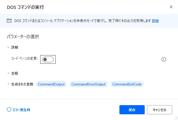The image size is (178, 120).
Task: Click the 生成された変数 label text
Action: [22, 84]
